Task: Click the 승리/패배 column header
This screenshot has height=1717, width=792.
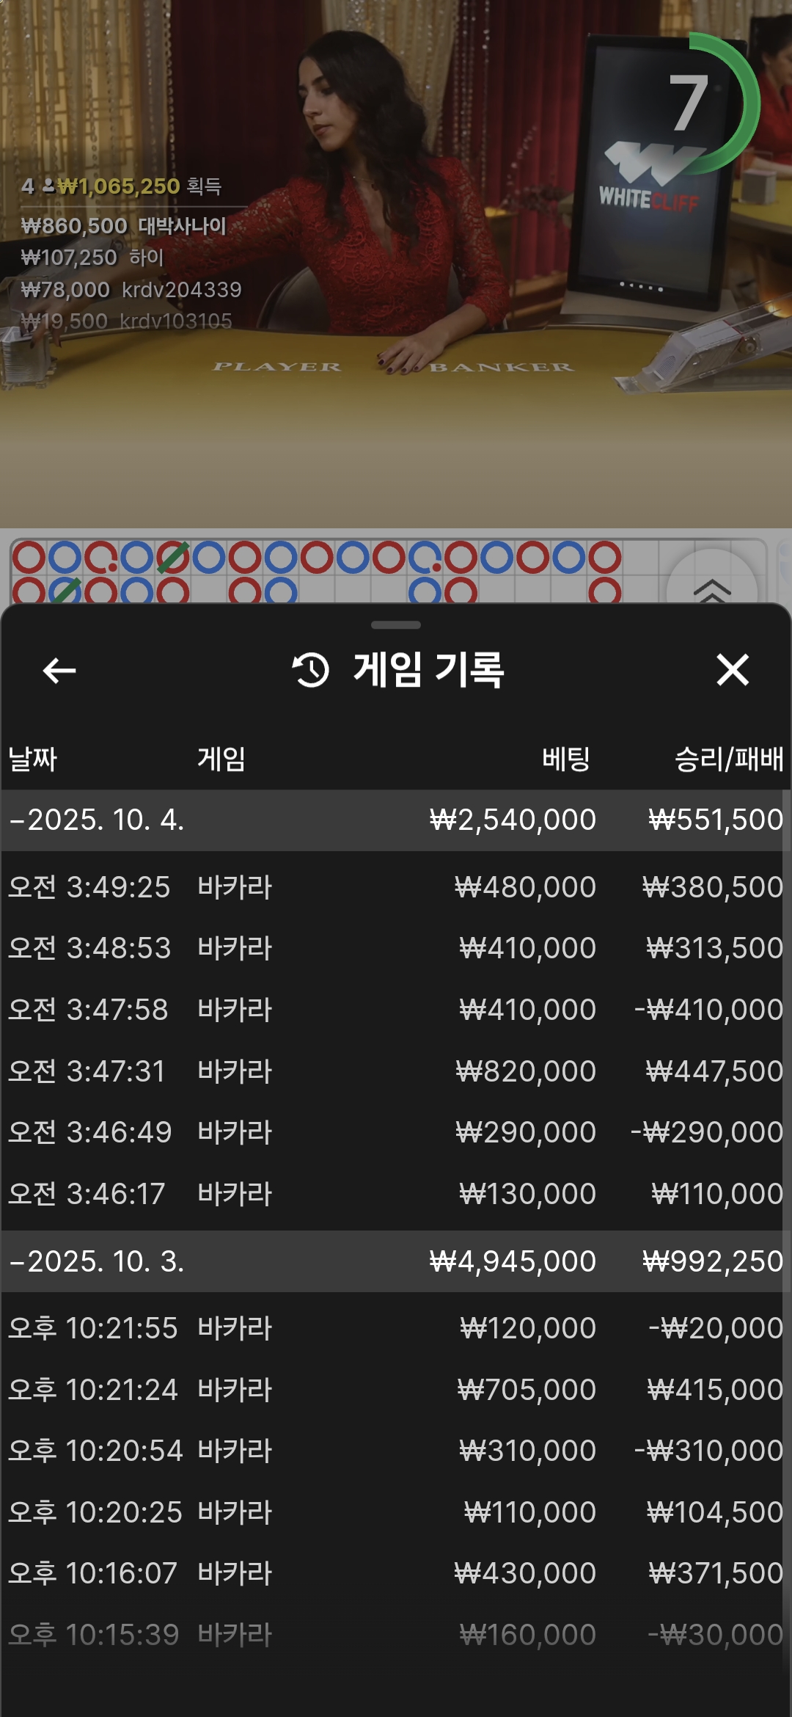Action: 728,759
